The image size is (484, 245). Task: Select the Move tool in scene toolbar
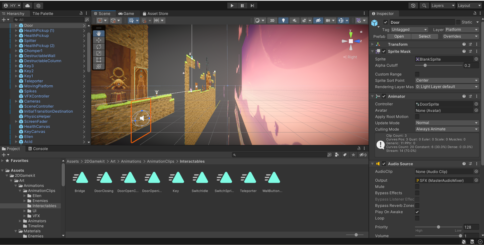point(99,40)
